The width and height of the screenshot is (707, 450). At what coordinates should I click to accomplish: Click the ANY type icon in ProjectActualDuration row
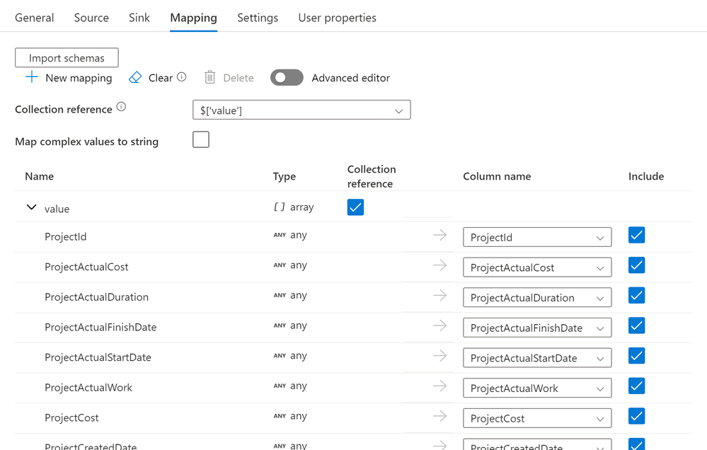[280, 295]
